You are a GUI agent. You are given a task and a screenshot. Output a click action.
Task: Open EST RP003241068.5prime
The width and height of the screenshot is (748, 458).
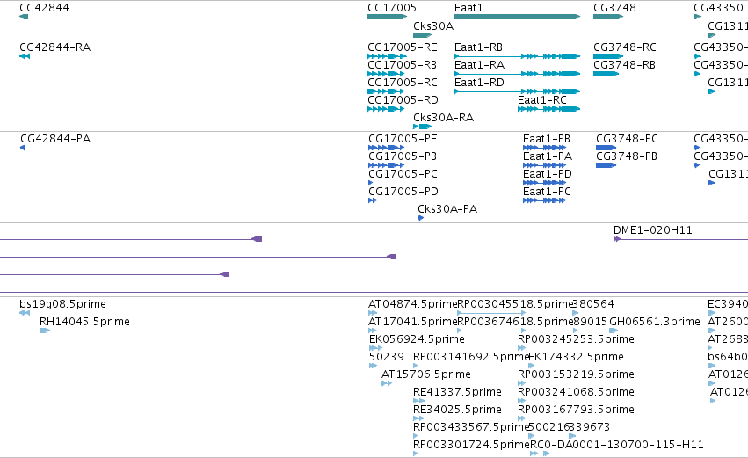click(521, 401)
